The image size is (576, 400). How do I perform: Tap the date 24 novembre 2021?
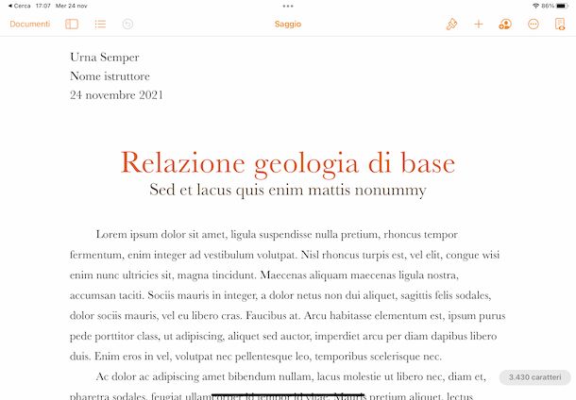pyautogui.click(x=116, y=95)
